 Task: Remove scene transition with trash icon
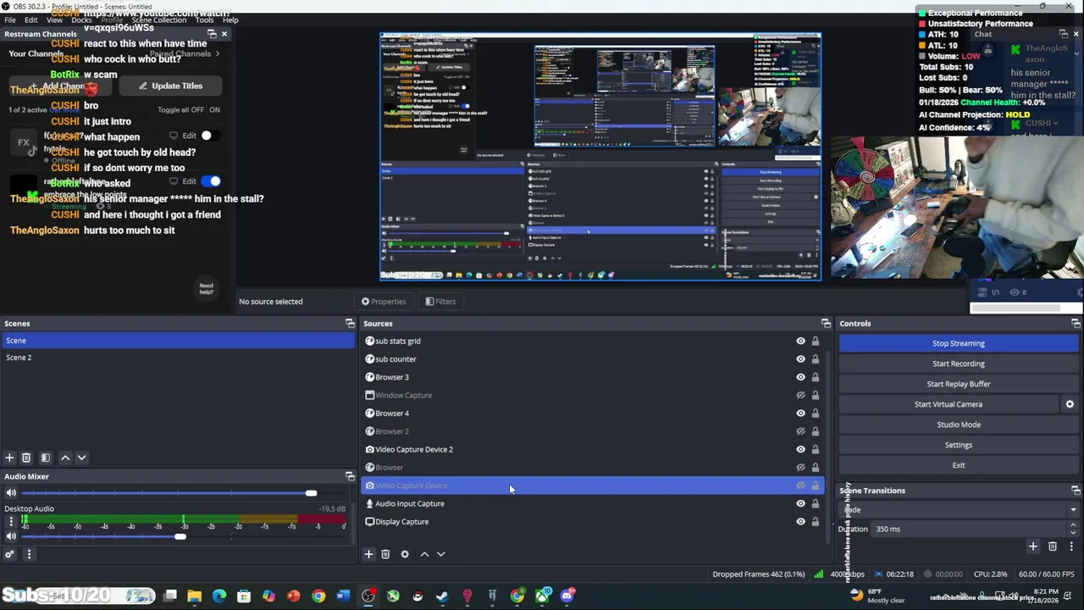coord(1053,547)
